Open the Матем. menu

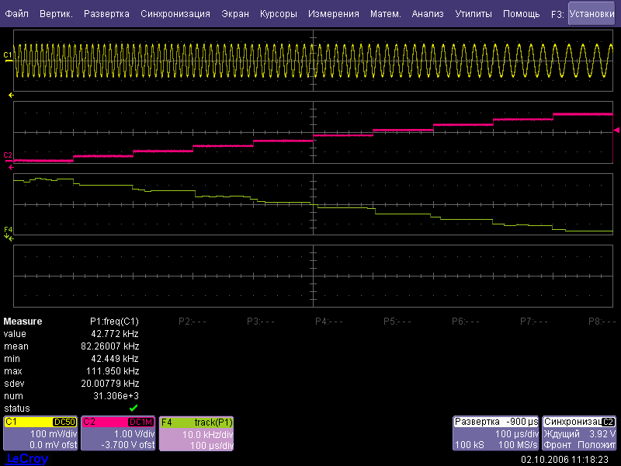pyautogui.click(x=385, y=14)
